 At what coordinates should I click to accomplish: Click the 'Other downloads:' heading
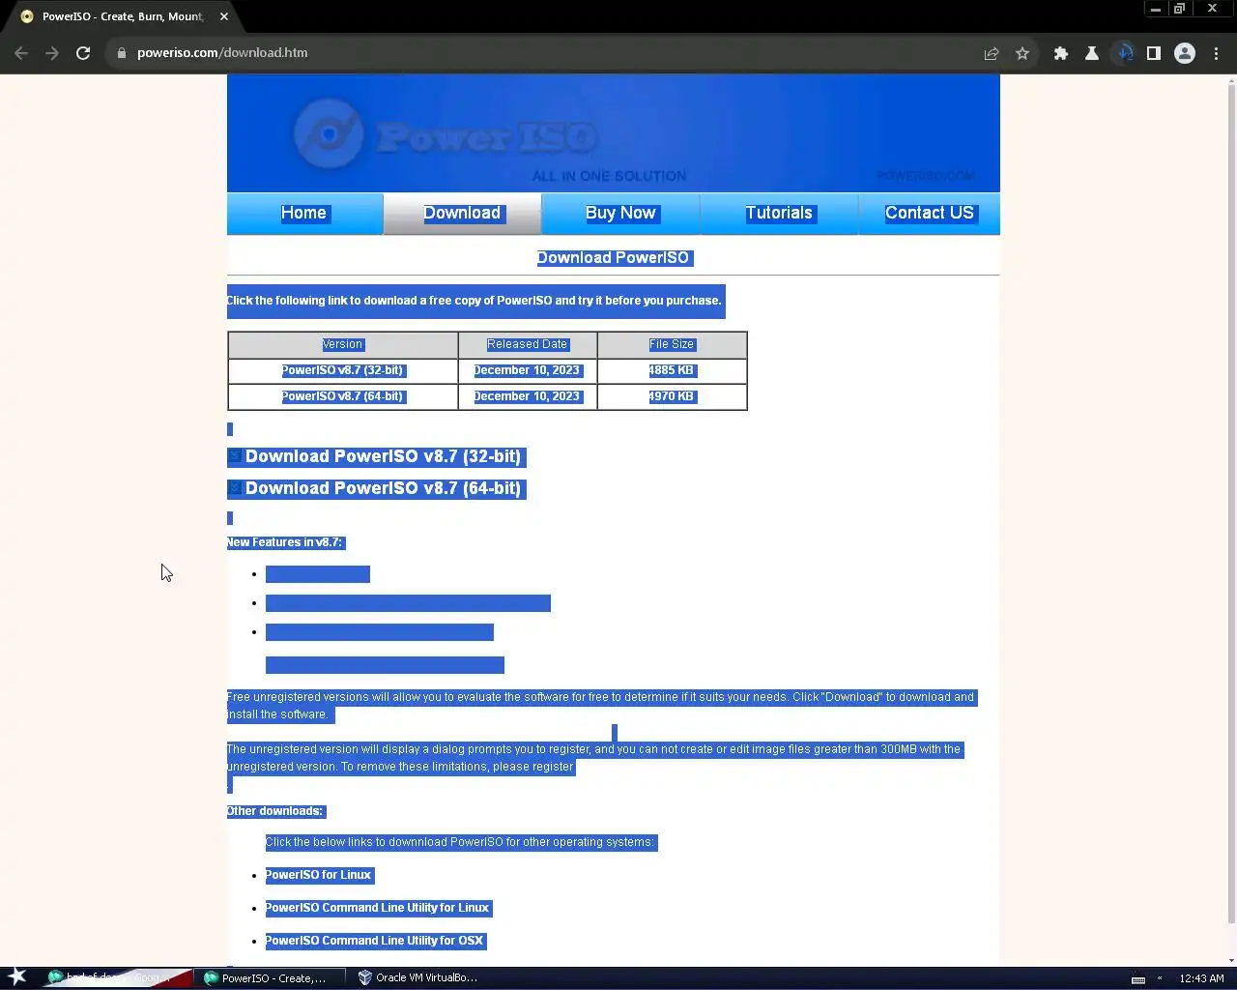point(275,811)
